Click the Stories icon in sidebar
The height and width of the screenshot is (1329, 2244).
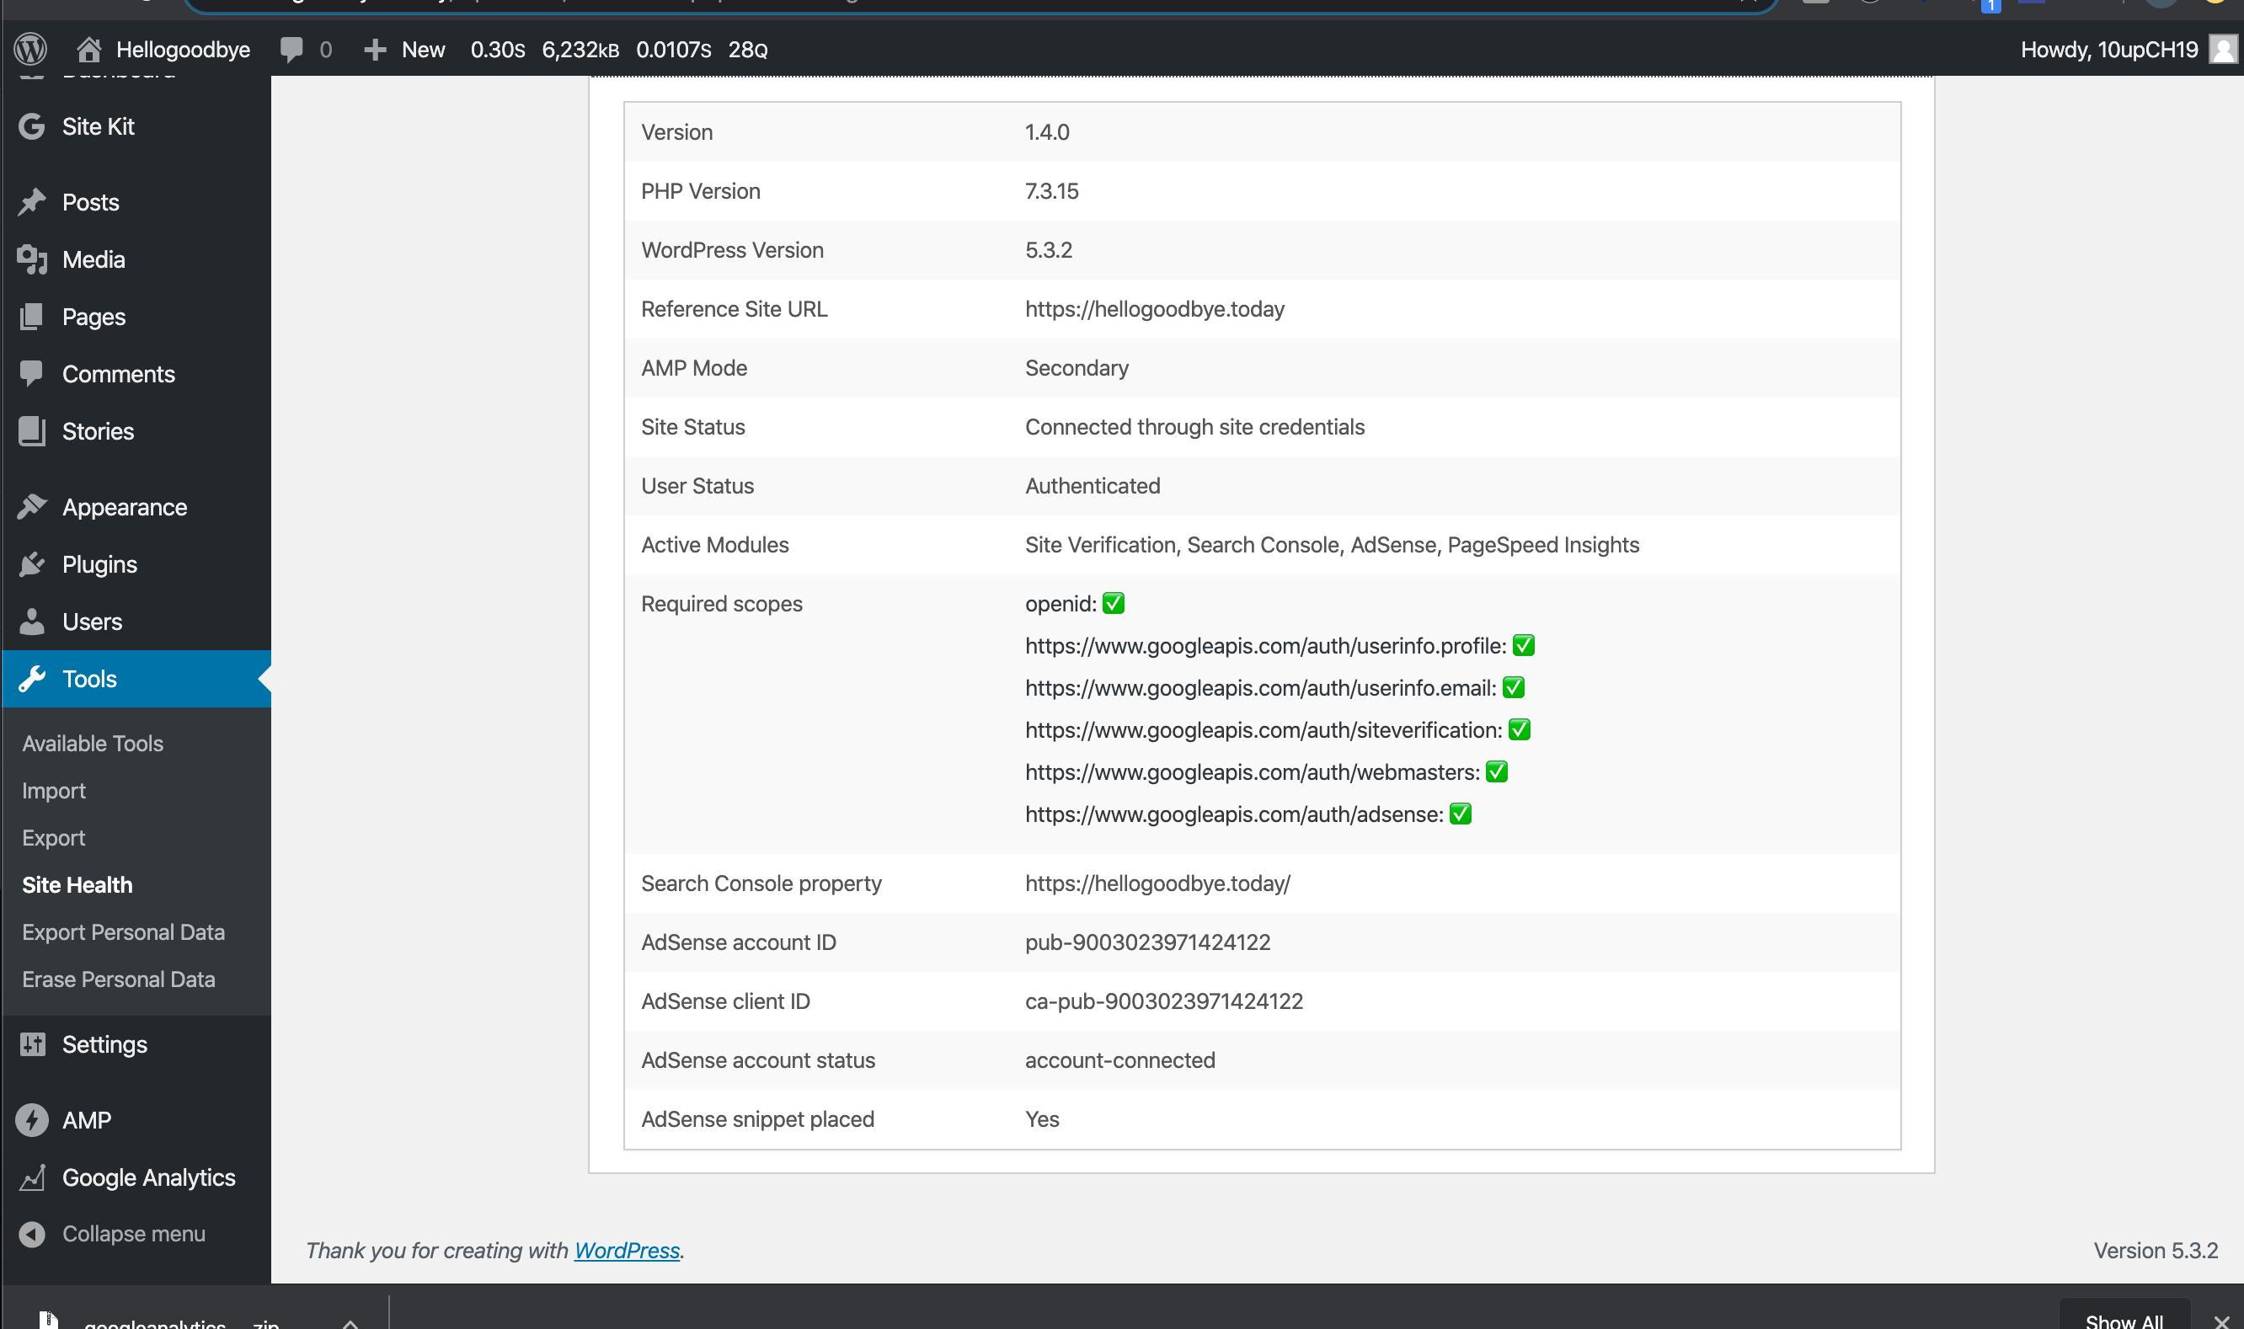click(x=31, y=430)
